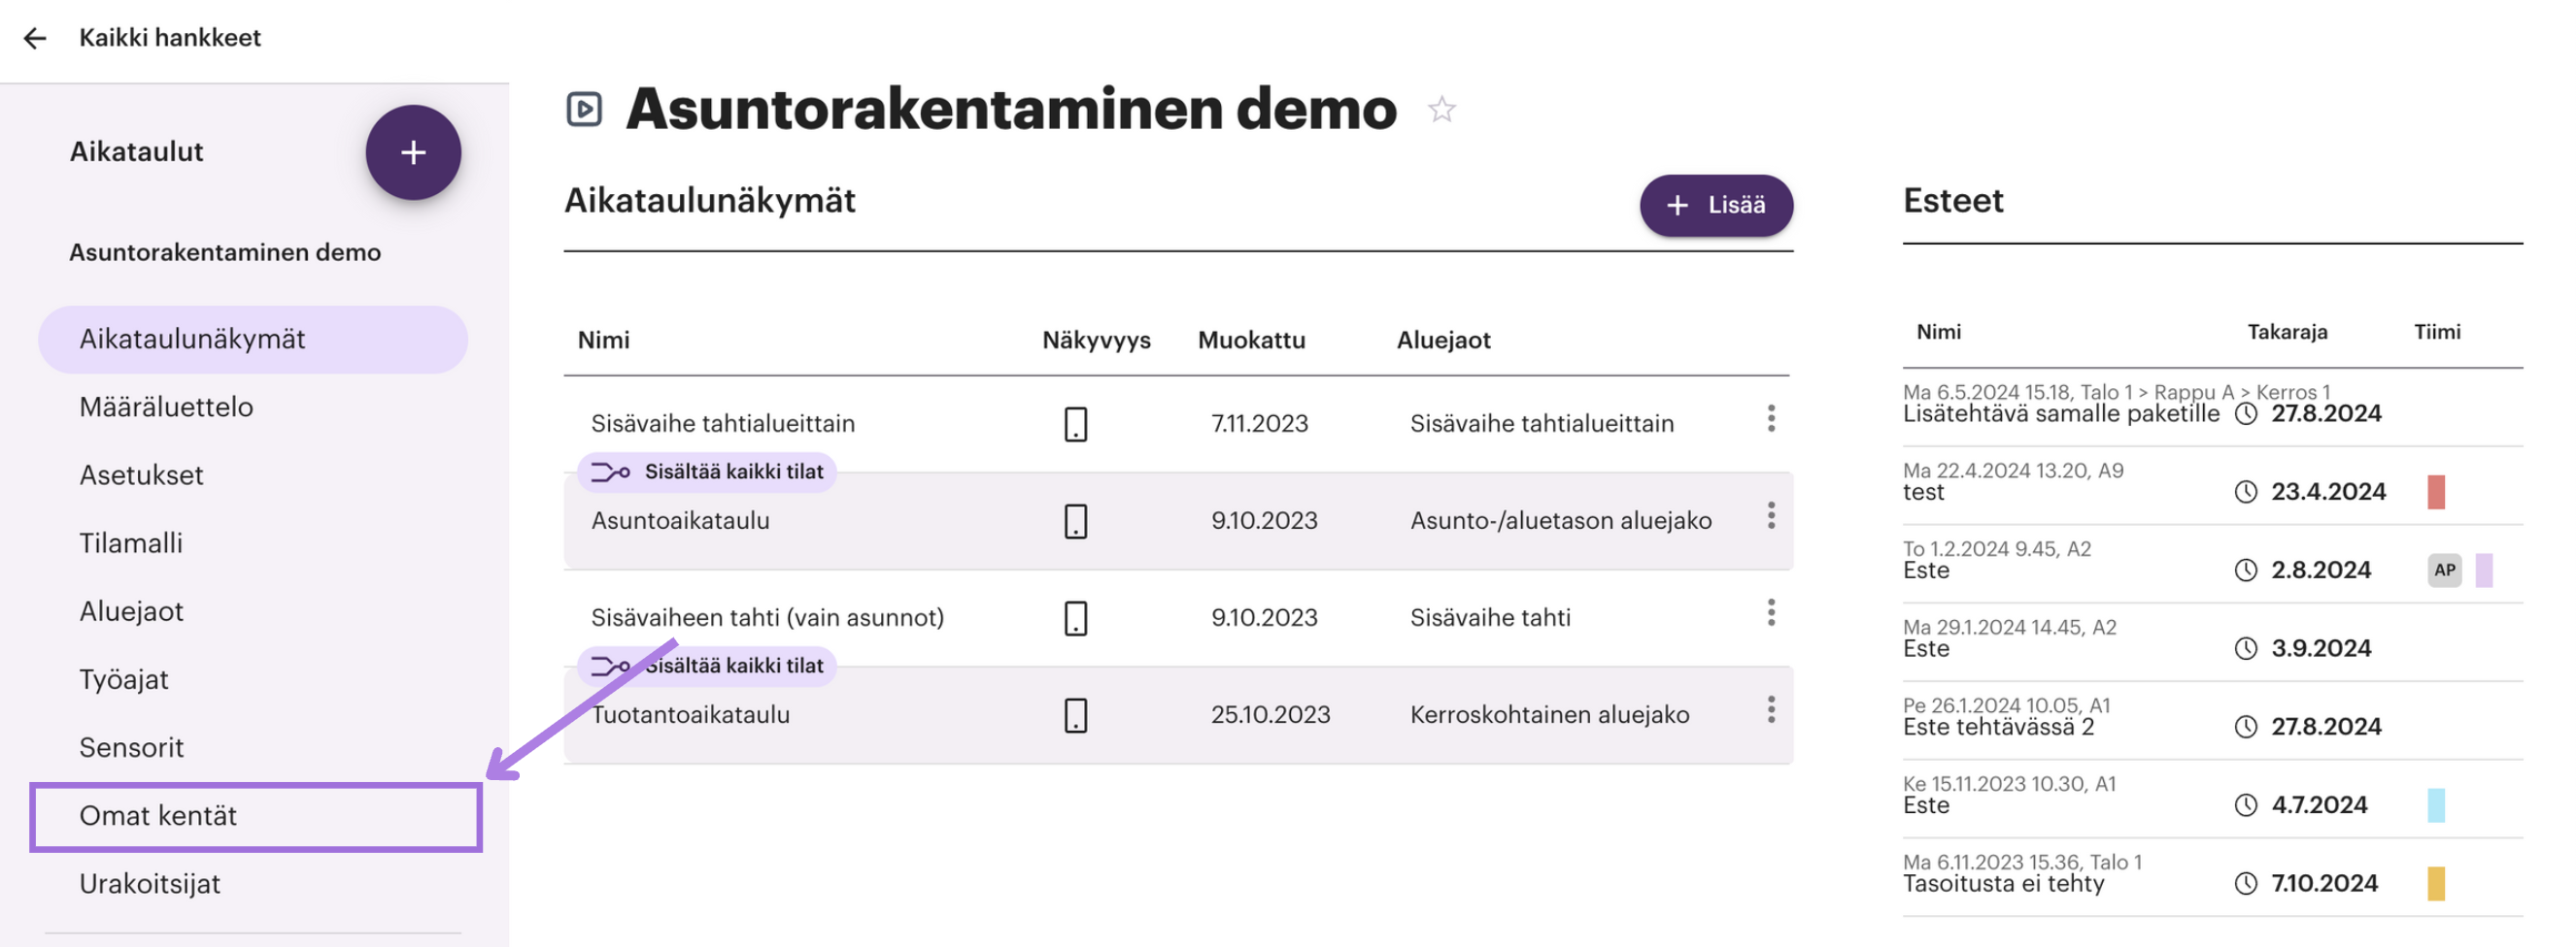Click the phone icon in Tuotantoaikataulu row
Viewport: 2576px width, 947px height.
pos(1075,714)
